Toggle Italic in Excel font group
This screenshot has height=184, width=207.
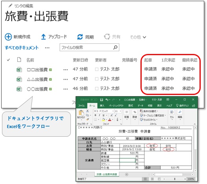coord(100,115)
